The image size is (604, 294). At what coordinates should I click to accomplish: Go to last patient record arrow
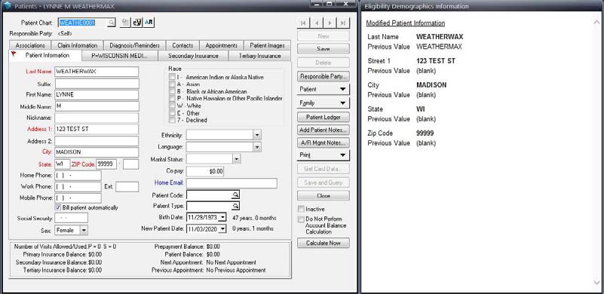coord(343,23)
